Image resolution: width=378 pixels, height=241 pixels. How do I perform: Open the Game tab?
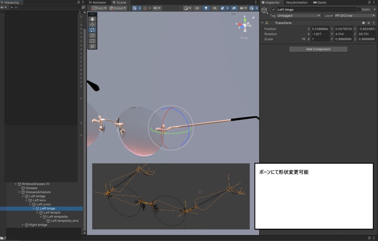coord(320,3)
